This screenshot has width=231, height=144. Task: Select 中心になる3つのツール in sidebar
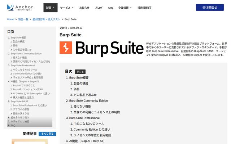coord(25,69)
